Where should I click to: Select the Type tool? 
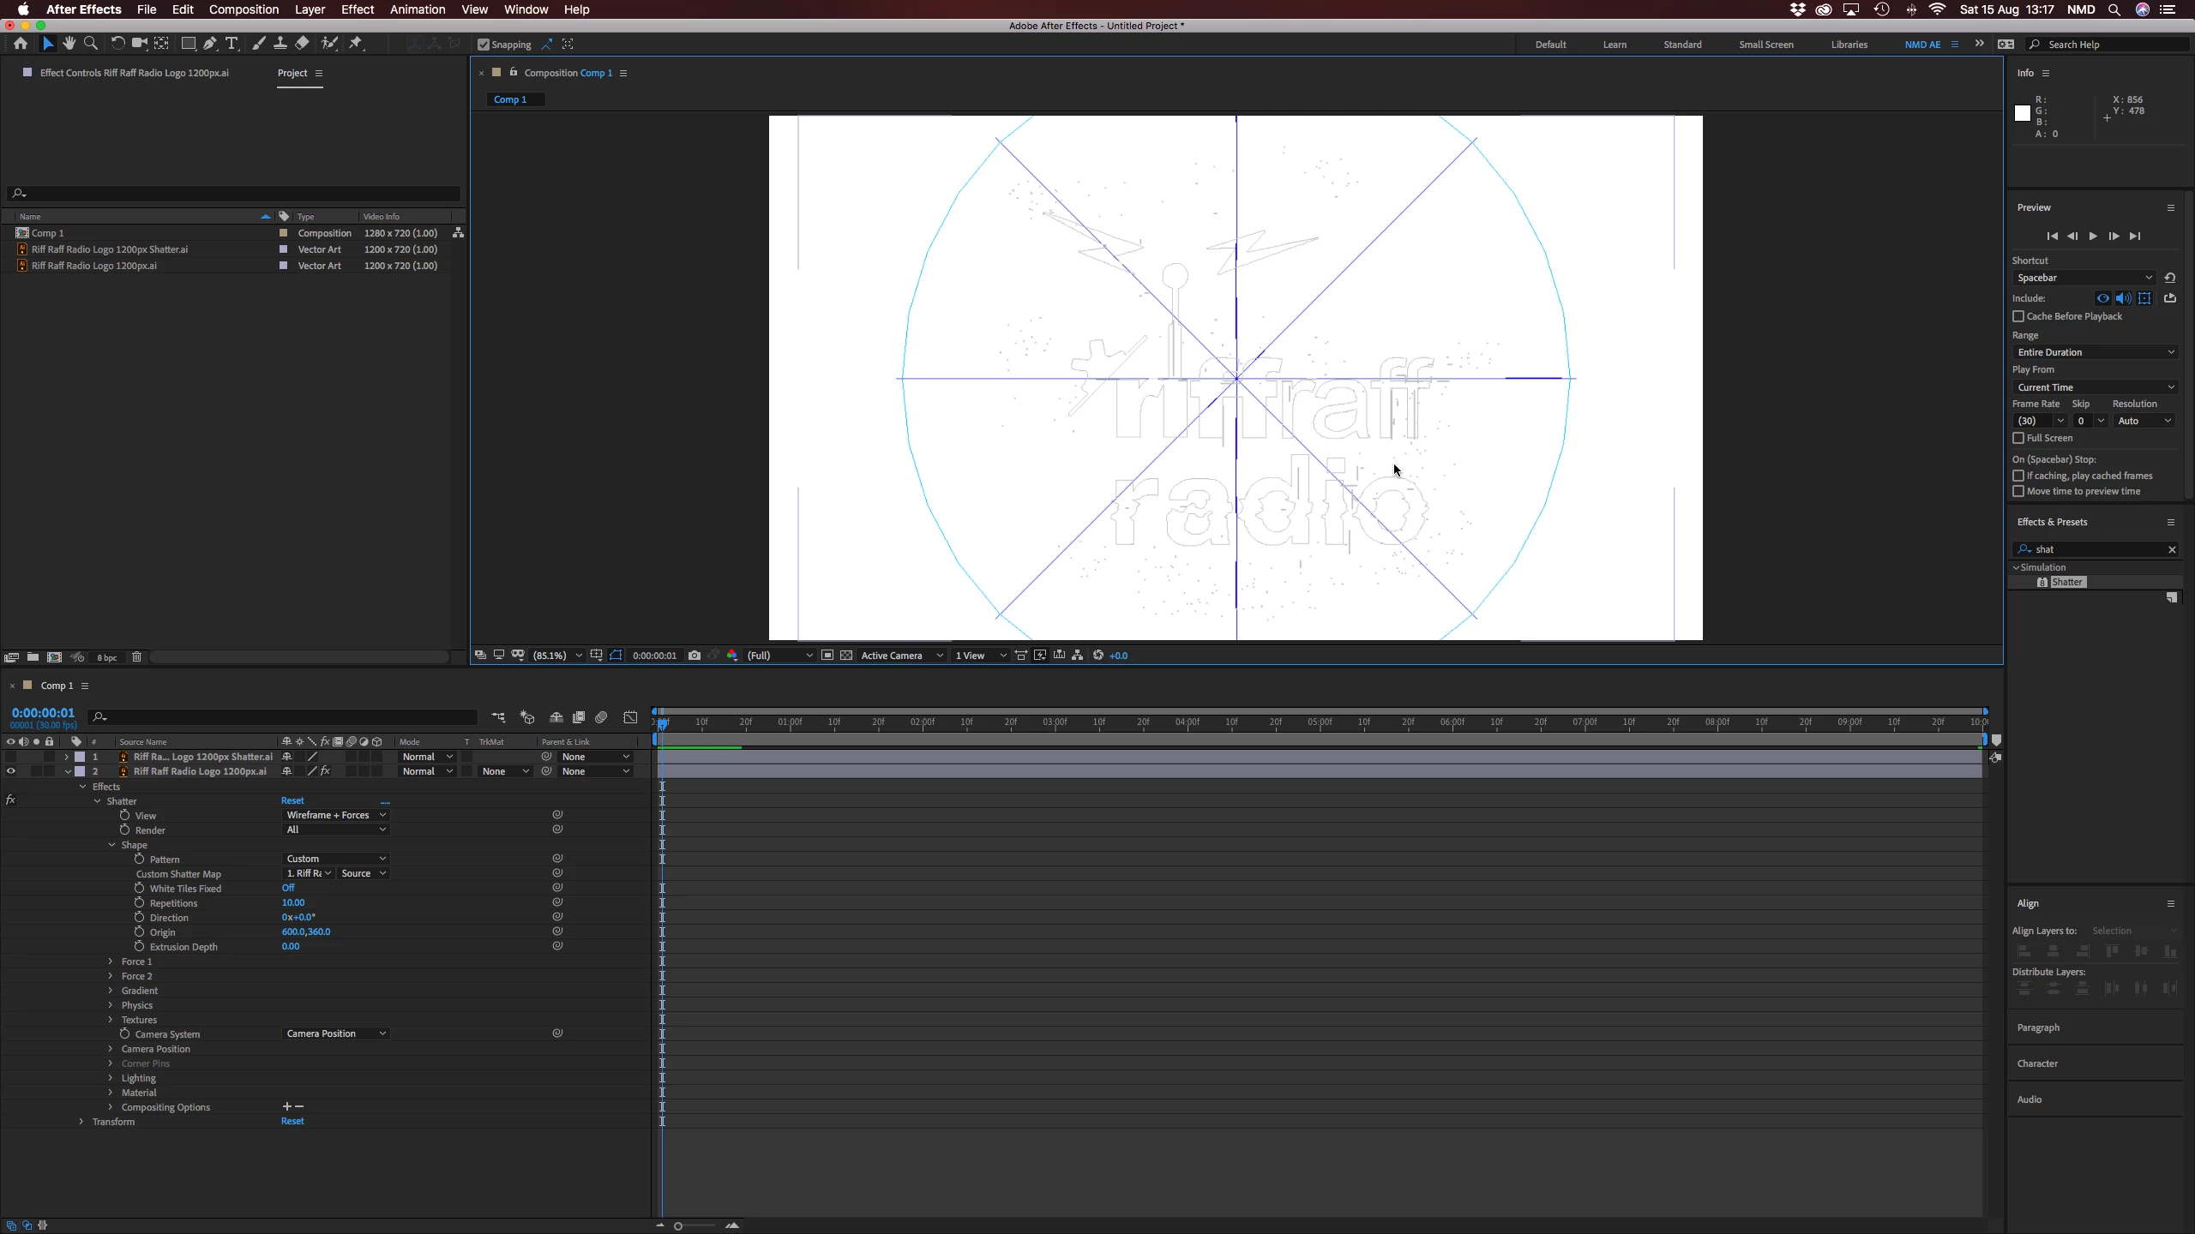232,44
